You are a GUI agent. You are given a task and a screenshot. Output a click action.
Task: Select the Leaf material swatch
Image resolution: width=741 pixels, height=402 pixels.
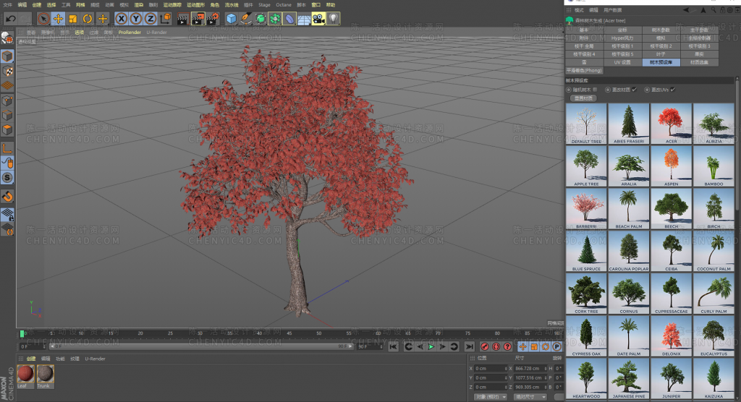point(25,374)
